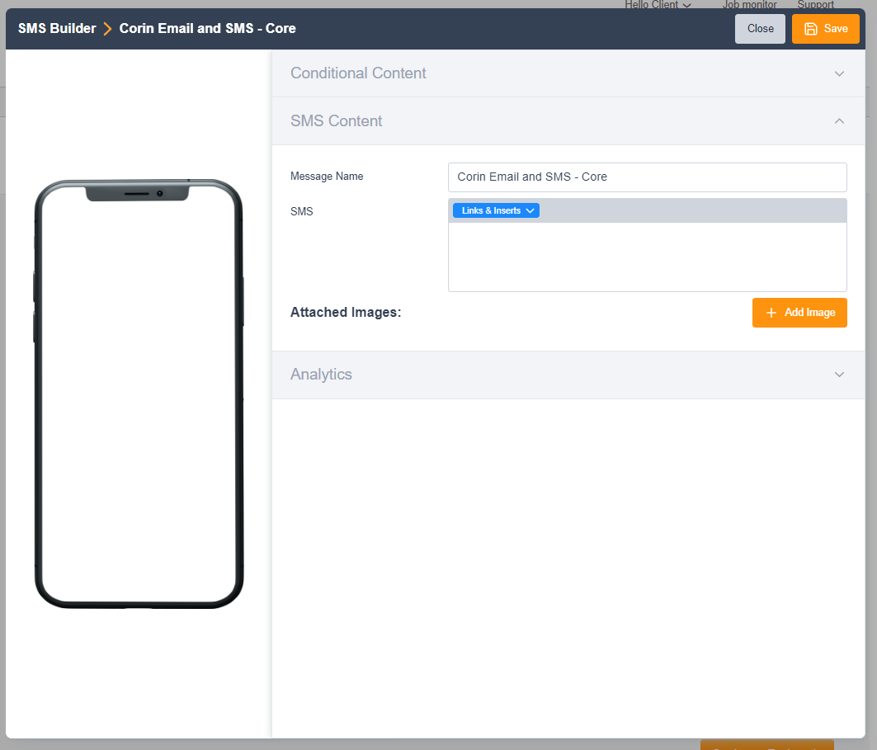Viewport: 877px width, 750px height.
Task: Click the chevron inside the Links & Inserts button
Action: click(530, 210)
